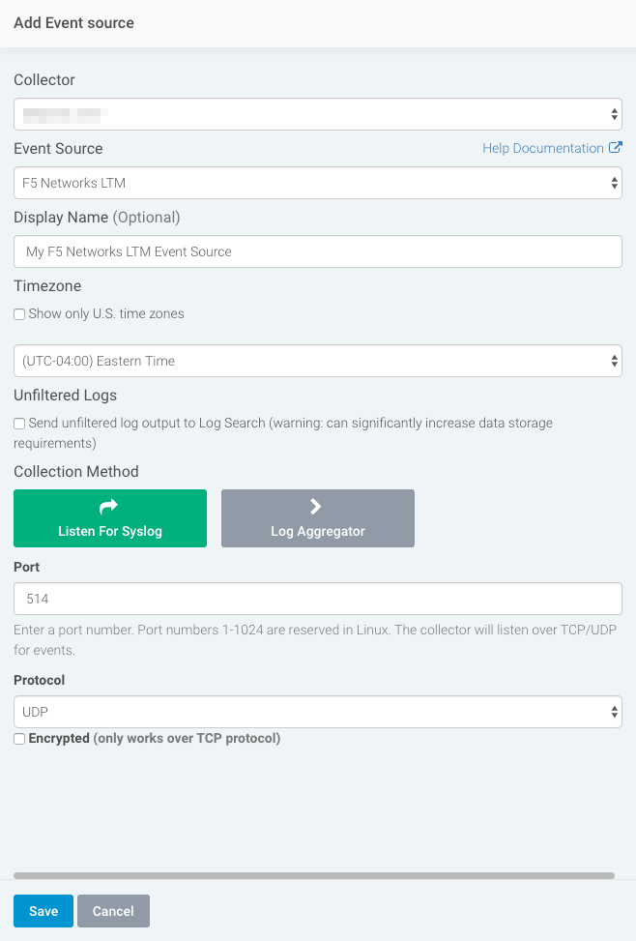Click the Display Name text field
636x941 pixels.
317,251
